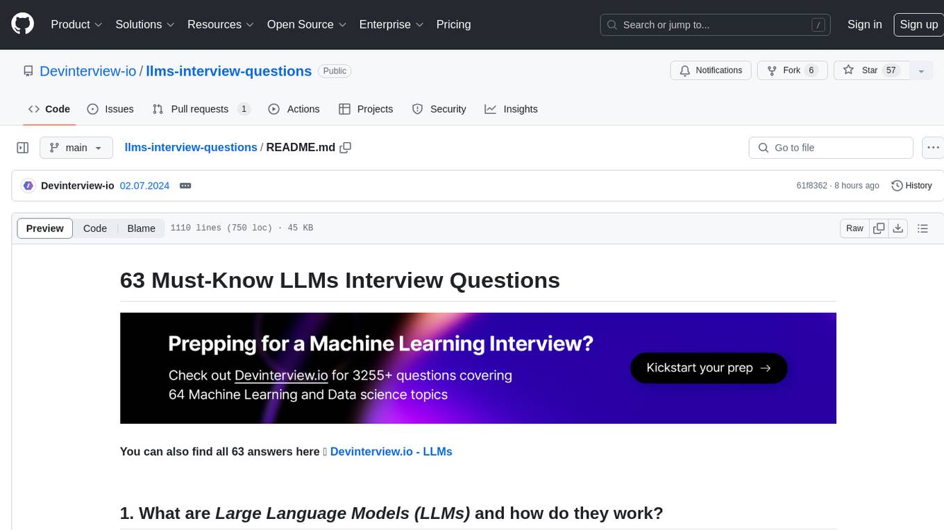Open the pull requests count badge 1
Viewport: 944px width, 530px height.
(244, 109)
